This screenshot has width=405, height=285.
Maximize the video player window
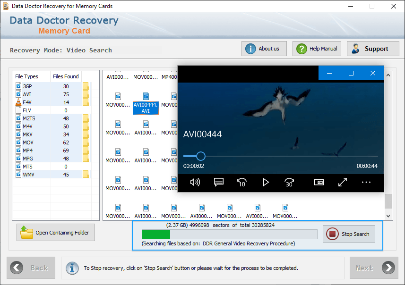[351, 73]
